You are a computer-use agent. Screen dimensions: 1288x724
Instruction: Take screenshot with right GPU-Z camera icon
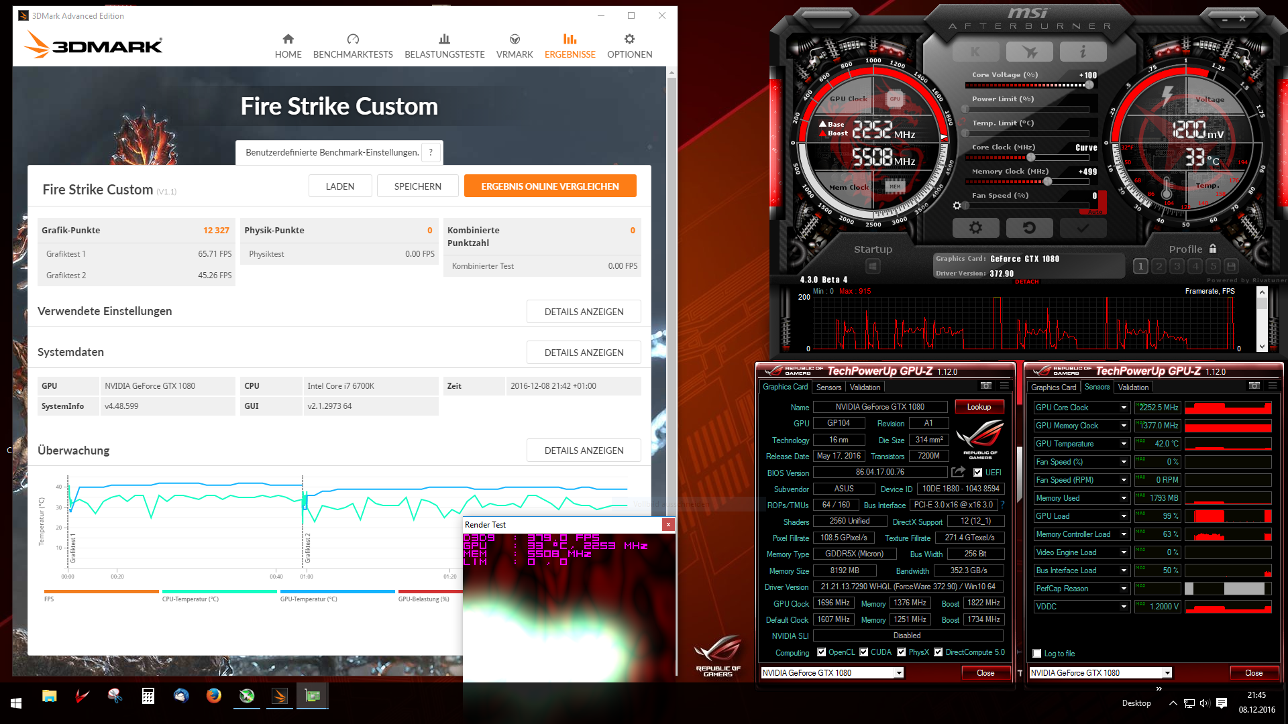[1254, 385]
